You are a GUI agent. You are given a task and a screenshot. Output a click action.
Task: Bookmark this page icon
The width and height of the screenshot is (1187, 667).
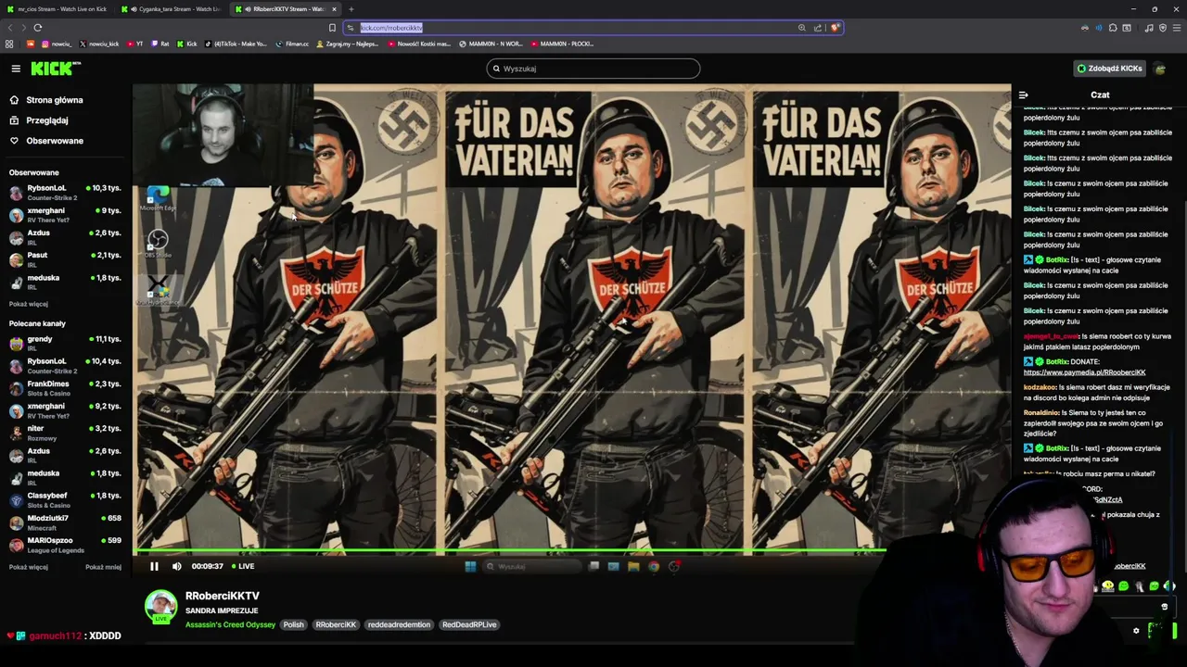tap(332, 28)
